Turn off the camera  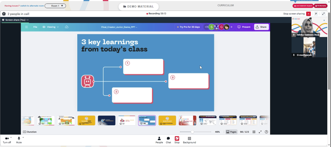7,140
